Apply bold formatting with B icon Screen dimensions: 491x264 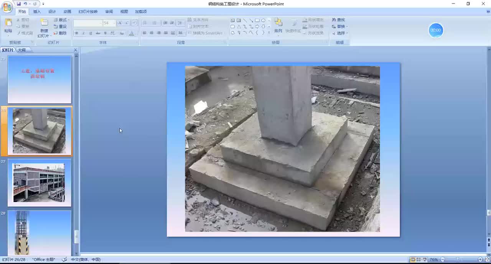pos(77,33)
